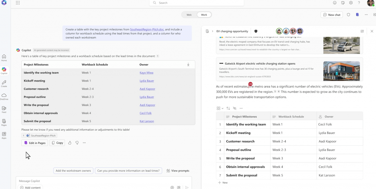The height and width of the screenshot is (189, 376).
Task: Click the mention @ icon in message box
Action: click(x=172, y=188)
